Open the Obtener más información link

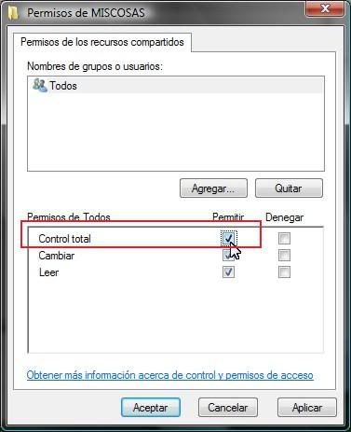pos(169,375)
